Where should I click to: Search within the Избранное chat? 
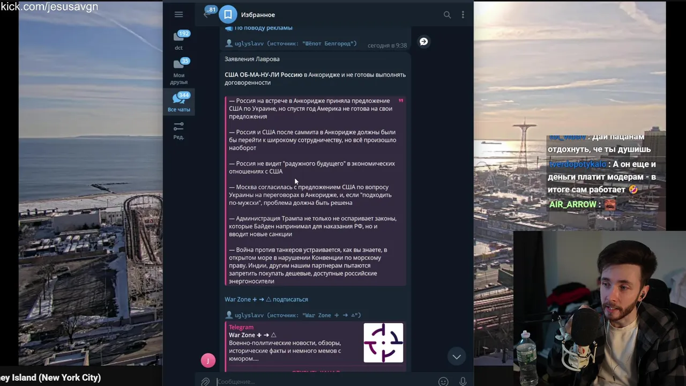[447, 15]
